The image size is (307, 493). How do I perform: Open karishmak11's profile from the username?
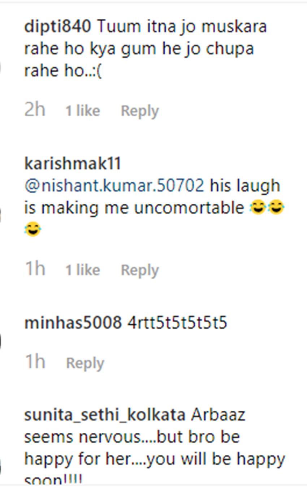73,164
